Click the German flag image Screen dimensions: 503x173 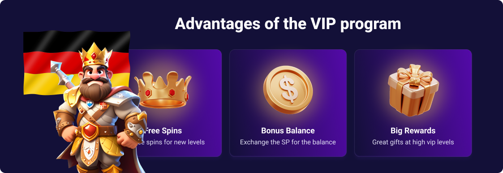77,63
